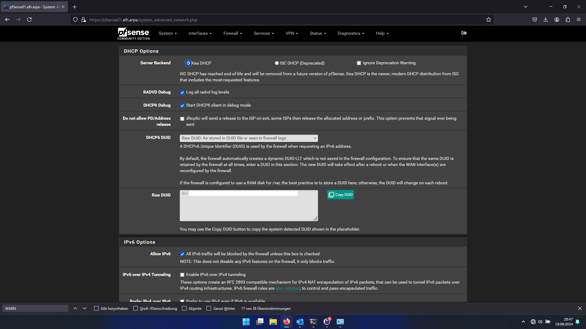Image resolution: width=586 pixels, height=329 pixels.
Task: Open the Firefox application hamburger menu
Action: (579, 19)
